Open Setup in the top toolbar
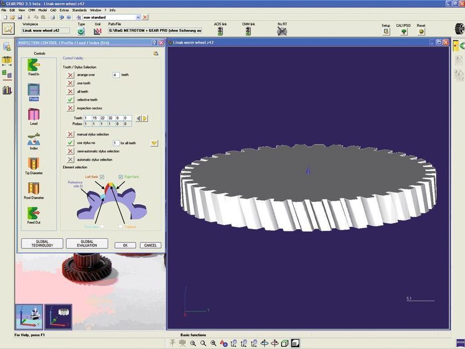Viewport: 465px width, 349px height. [386, 31]
